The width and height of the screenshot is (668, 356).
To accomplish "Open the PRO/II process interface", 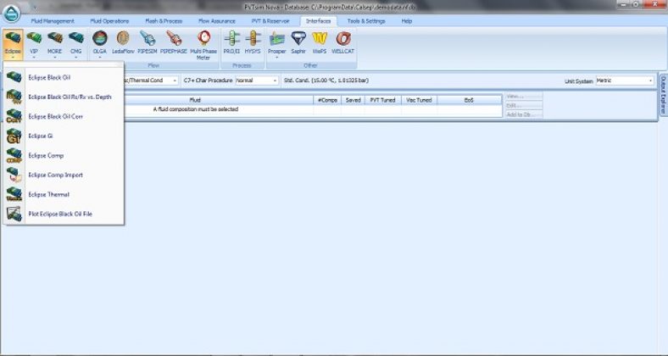I will point(231,42).
